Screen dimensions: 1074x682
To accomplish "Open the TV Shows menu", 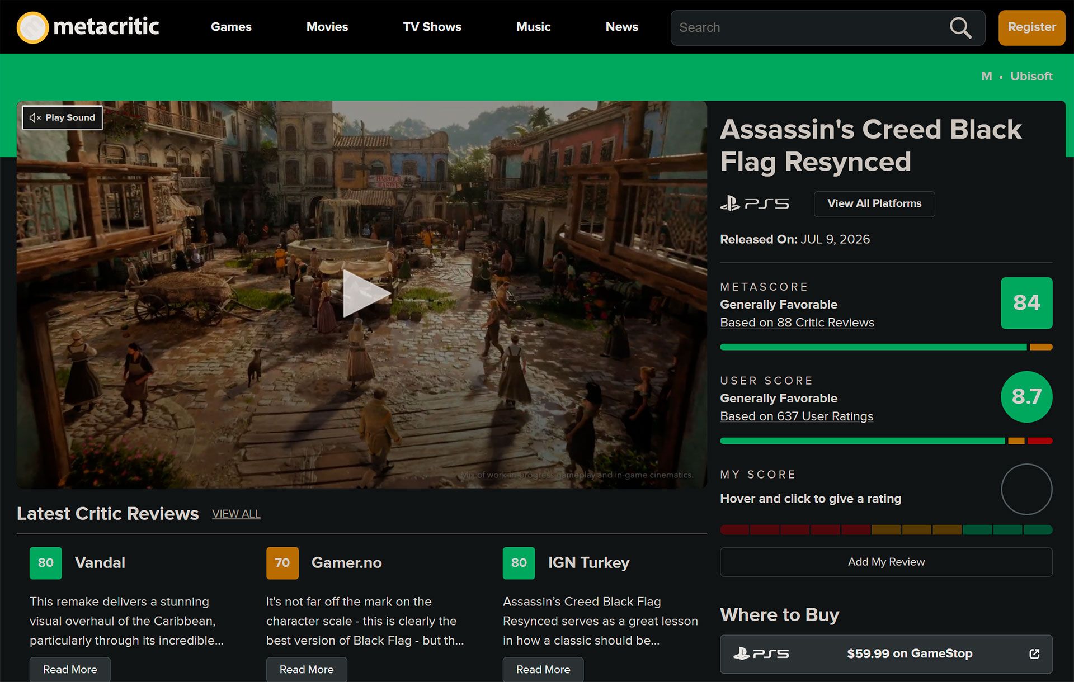I will [x=432, y=27].
